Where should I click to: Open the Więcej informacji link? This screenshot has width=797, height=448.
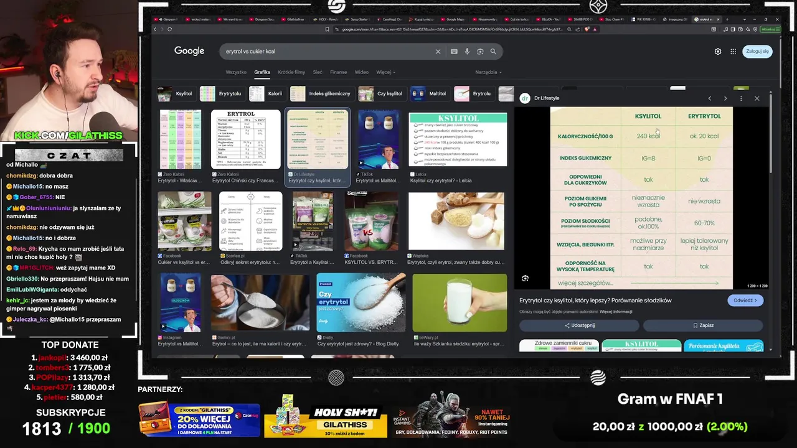point(616,312)
